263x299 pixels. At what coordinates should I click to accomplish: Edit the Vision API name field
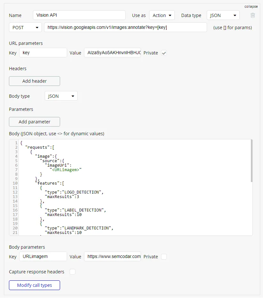79,15
